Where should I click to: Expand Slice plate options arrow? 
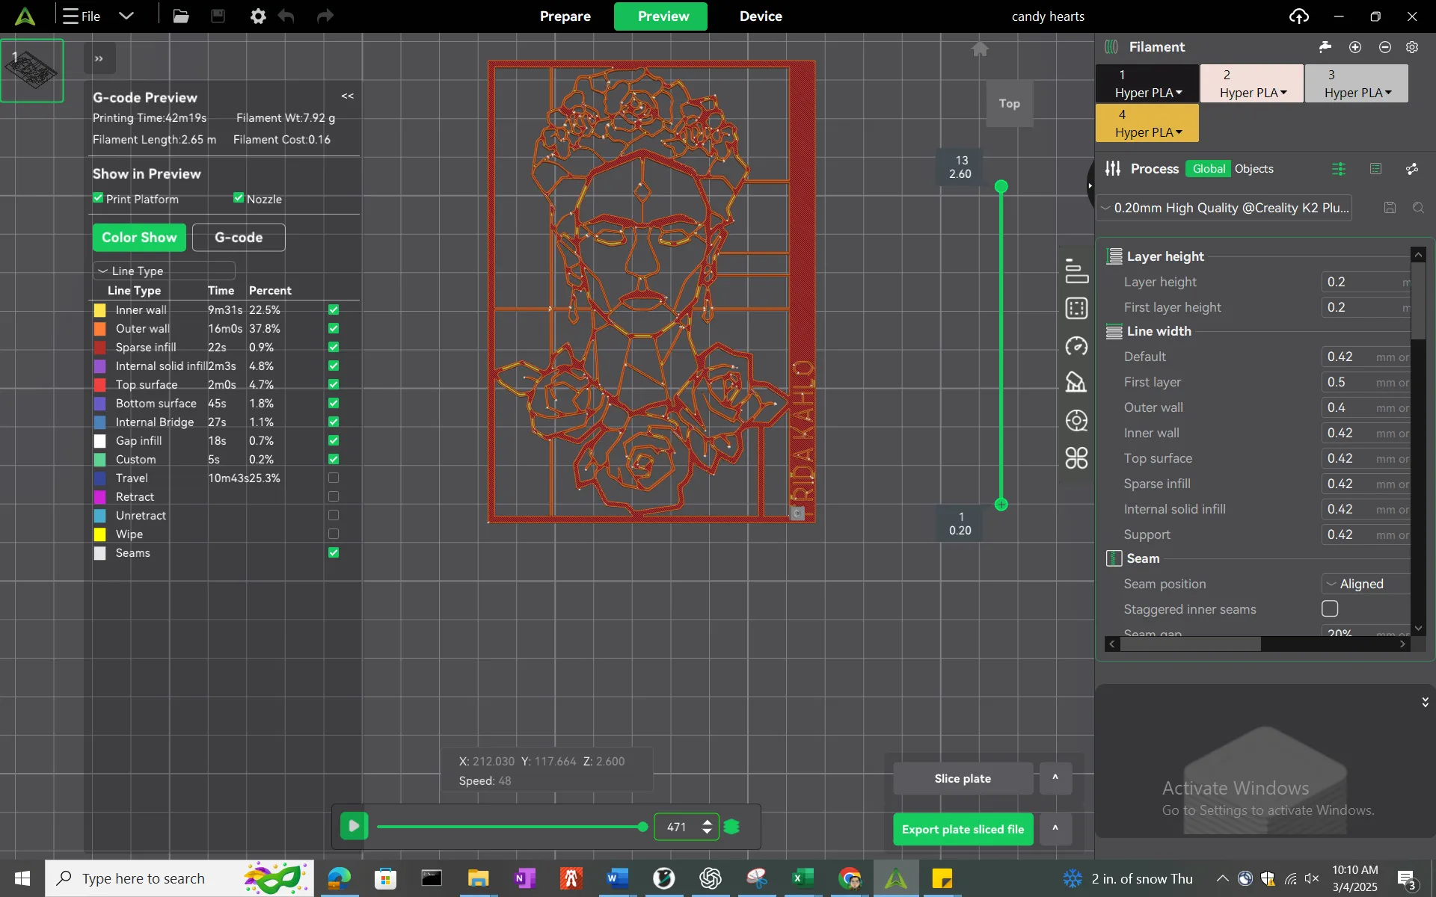(x=1055, y=778)
